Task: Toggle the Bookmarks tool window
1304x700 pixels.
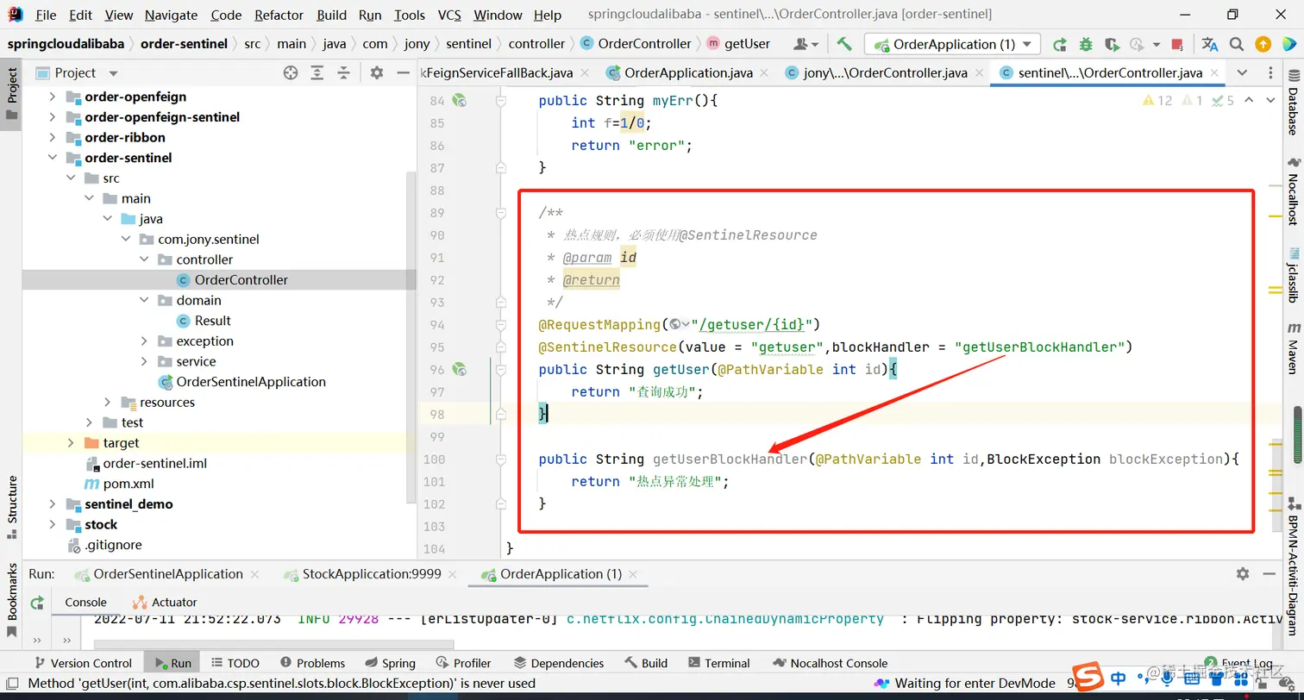Action: (12, 599)
